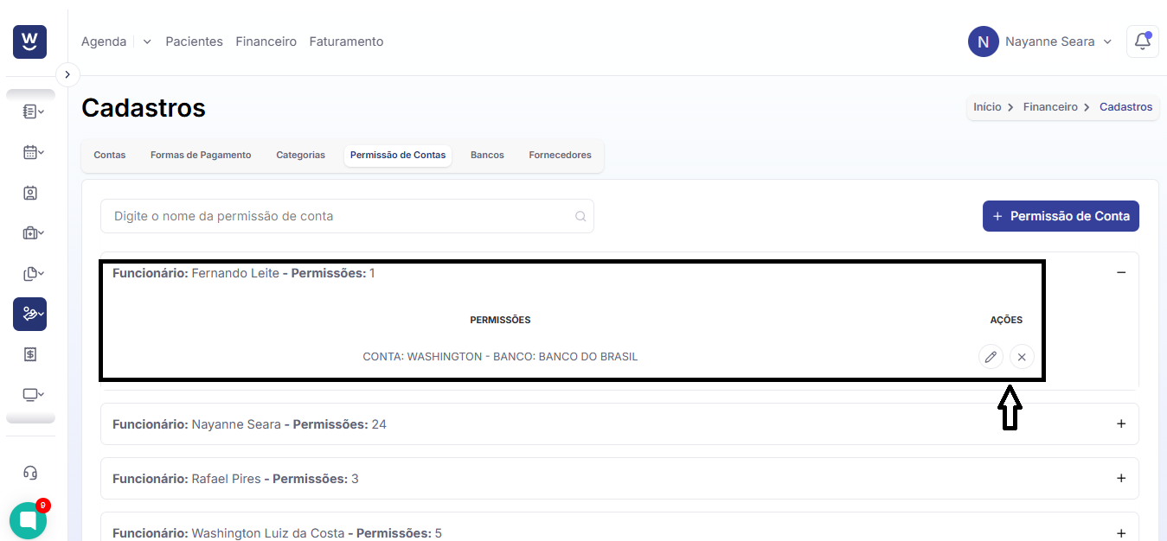Viewport: 1167px width, 541px height.
Task: Open the Nayanne Seara account dropdown
Action: coord(1058,41)
